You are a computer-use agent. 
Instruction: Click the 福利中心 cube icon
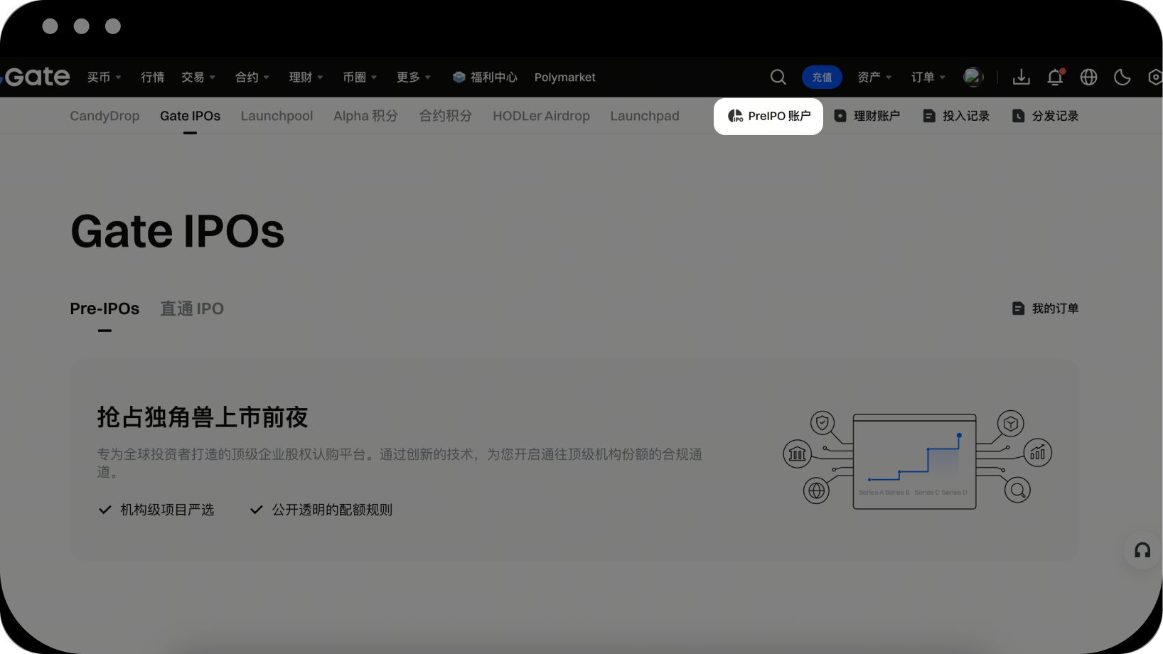pos(459,77)
